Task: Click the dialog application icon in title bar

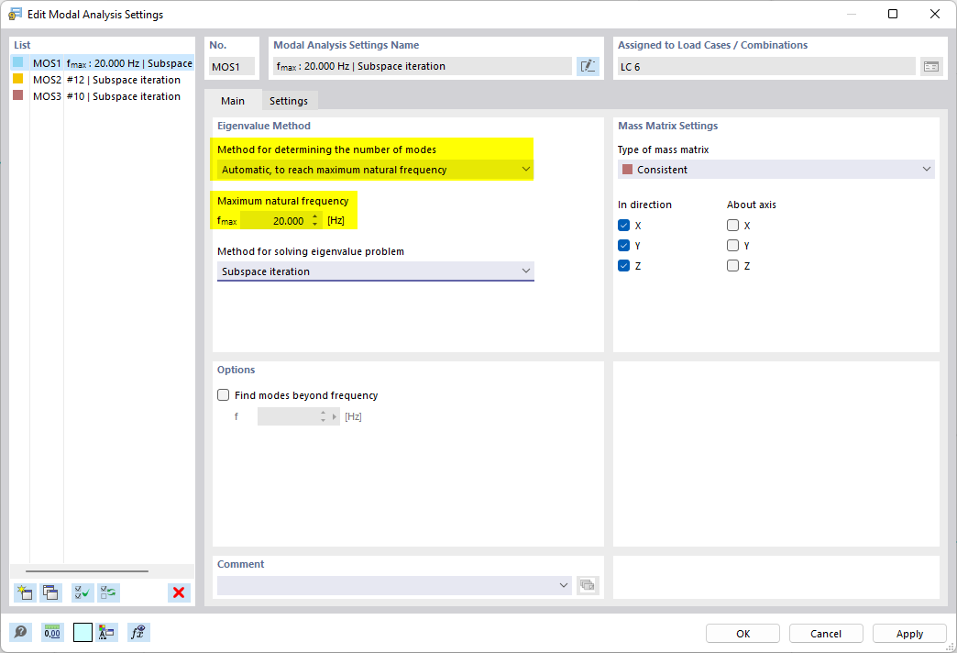Action: coord(15,14)
